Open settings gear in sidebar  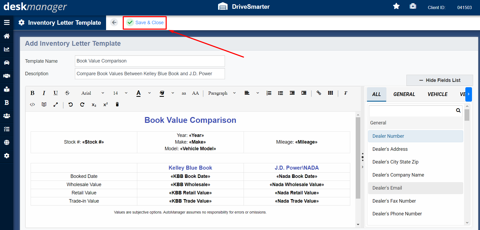[7, 156]
